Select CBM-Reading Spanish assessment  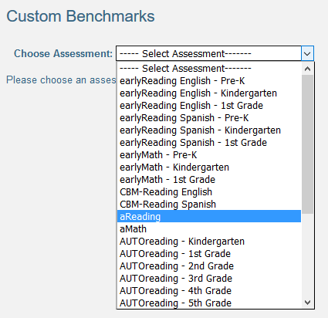tap(209, 205)
